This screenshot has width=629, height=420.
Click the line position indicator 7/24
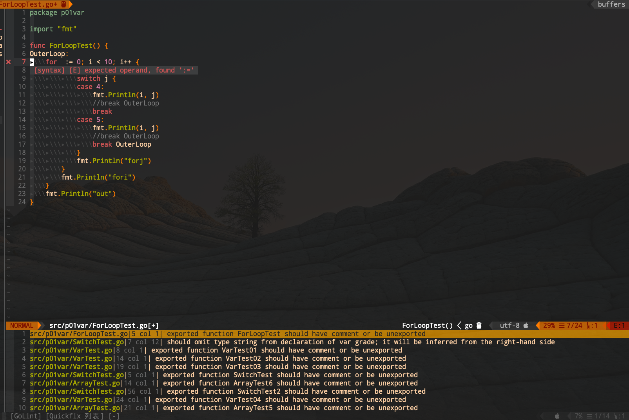573,325
